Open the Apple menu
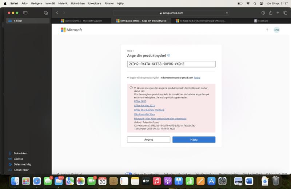 point(5,3)
